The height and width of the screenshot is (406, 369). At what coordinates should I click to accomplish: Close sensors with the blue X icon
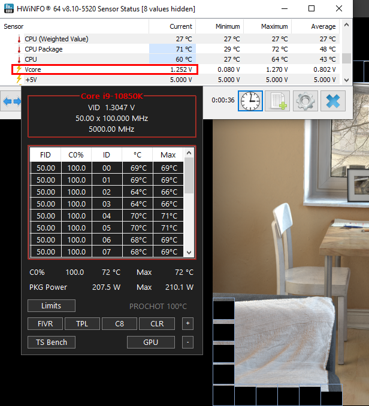[x=332, y=101]
